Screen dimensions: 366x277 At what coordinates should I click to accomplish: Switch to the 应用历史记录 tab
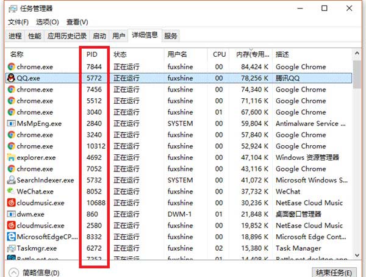[x=67, y=36]
